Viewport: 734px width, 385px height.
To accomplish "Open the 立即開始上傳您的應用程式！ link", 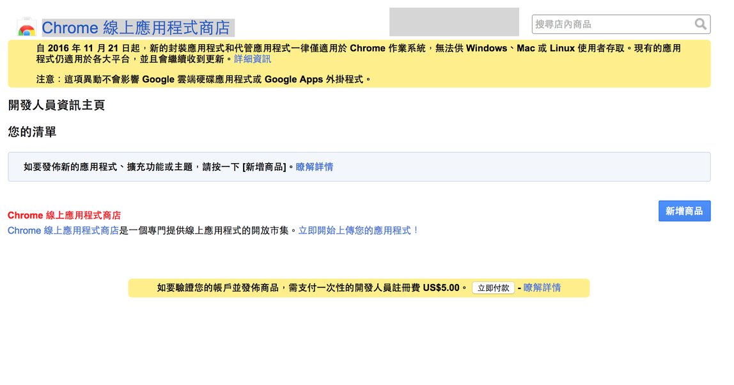I will [x=359, y=230].
